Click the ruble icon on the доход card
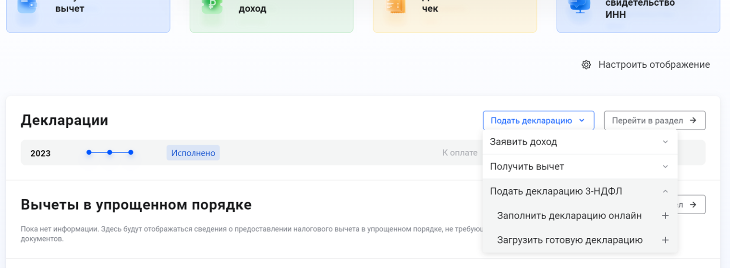The image size is (730, 268). (212, 6)
